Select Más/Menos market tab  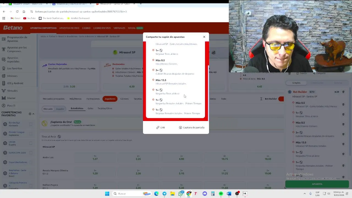pos(75,99)
